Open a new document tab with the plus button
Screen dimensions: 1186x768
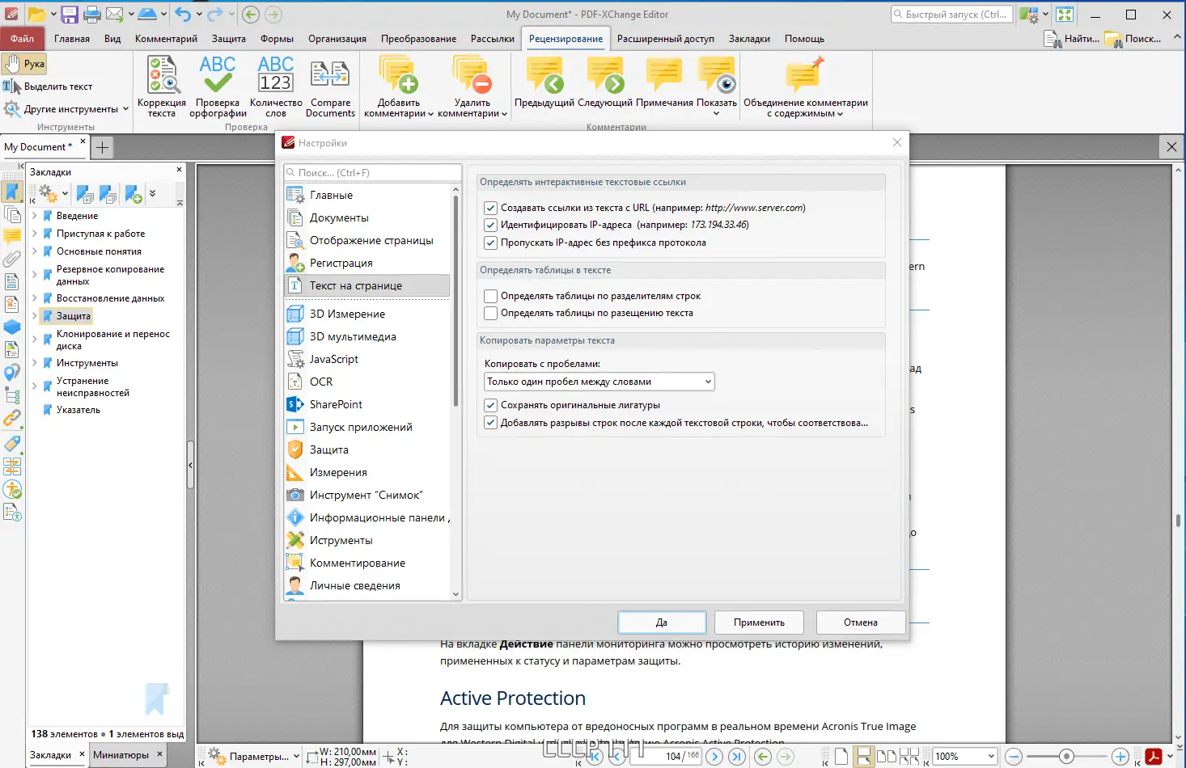(x=102, y=147)
